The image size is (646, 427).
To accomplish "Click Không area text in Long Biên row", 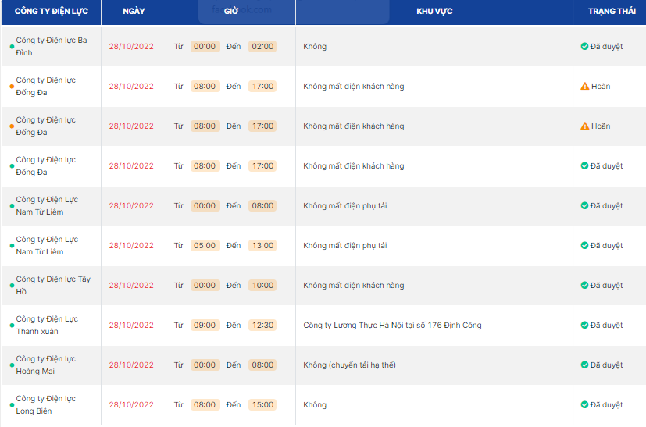I will [x=315, y=404].
